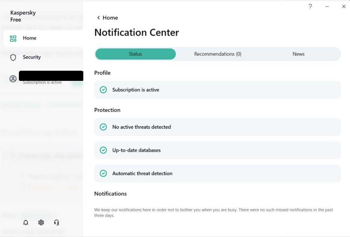Click the Home grid icon in sidebar
The image size is (350, 237).
(13, 39)
